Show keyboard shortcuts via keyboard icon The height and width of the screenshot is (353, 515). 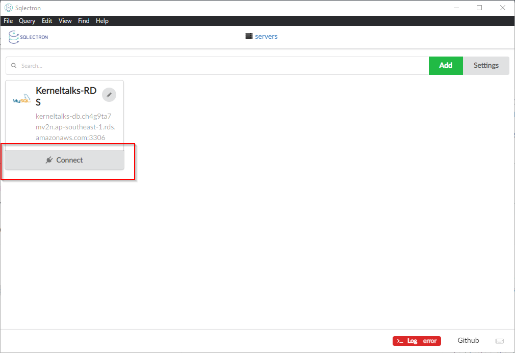499,341
